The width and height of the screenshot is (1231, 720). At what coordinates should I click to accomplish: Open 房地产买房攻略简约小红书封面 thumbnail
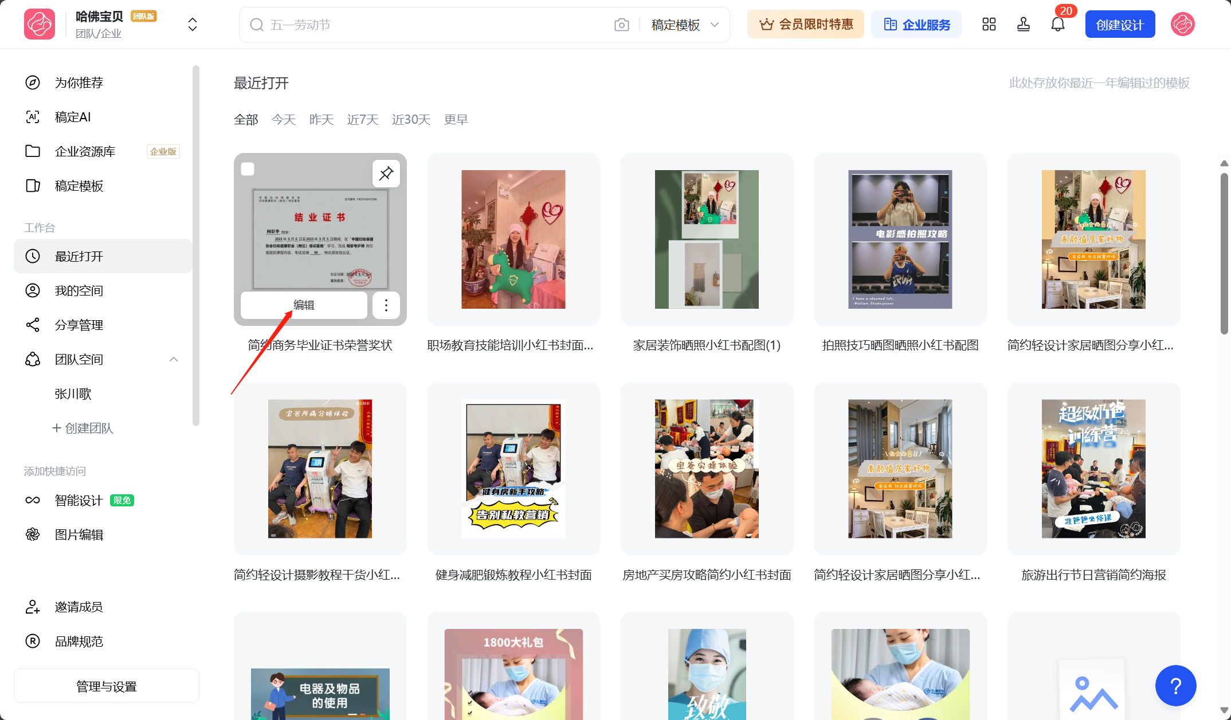[707, 469]
